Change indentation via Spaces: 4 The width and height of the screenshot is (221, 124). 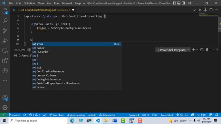click(134, 115)
